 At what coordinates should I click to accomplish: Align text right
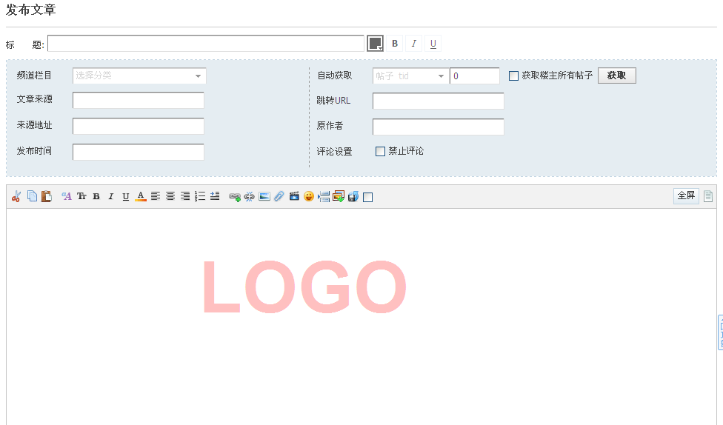(185, 196)
